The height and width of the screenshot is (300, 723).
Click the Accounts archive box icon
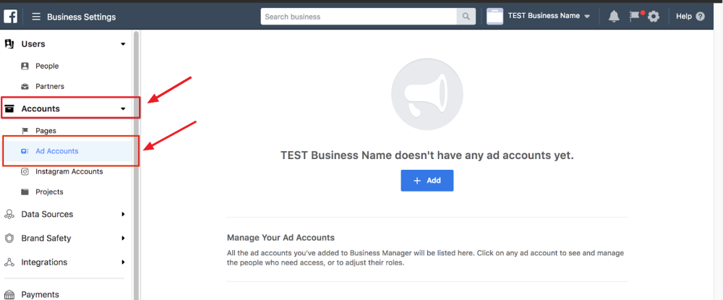[x=9, y=108]
